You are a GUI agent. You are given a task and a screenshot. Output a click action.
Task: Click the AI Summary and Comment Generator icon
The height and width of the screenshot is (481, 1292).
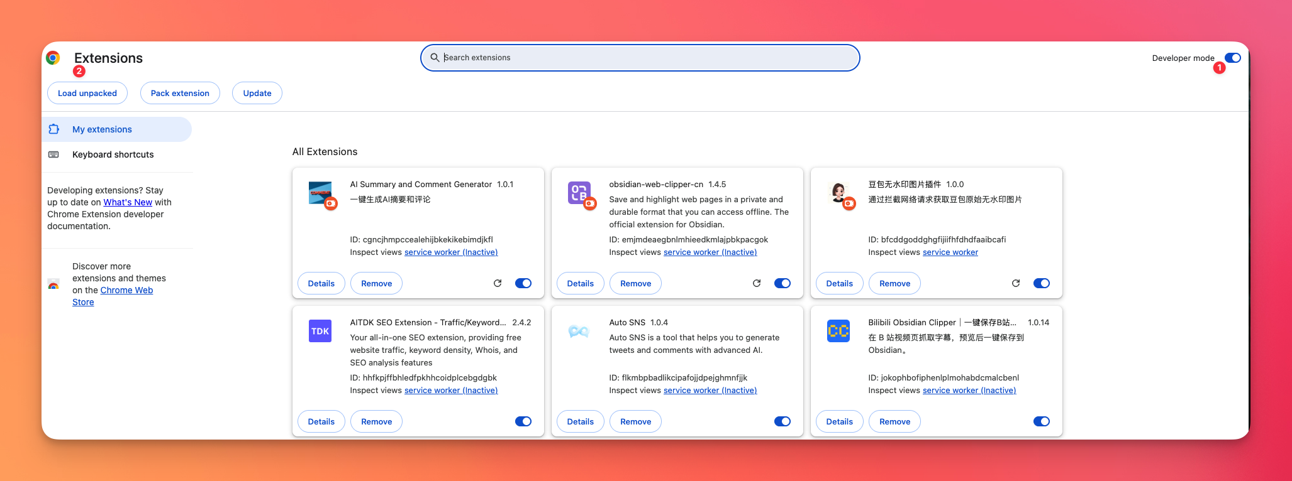tap(320, 193)
